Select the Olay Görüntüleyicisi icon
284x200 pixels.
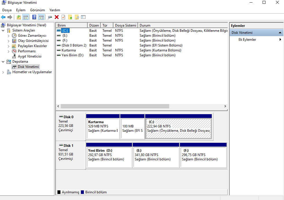pyautogui.click(x=14, y=41)
